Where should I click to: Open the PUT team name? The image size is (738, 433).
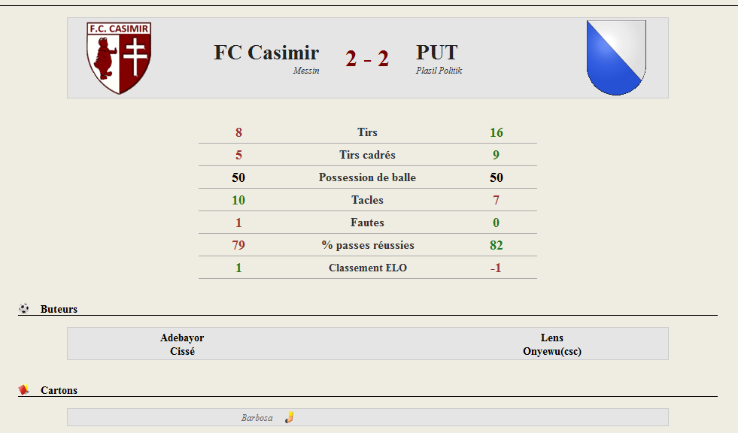point(437,52)
